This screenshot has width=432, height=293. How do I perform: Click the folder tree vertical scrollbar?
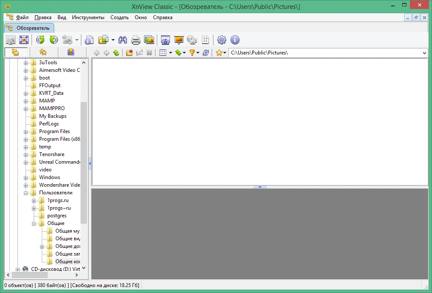(84, 163)
